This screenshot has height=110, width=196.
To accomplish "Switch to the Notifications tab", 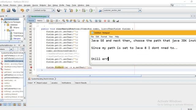I will (x=66, y=83).
